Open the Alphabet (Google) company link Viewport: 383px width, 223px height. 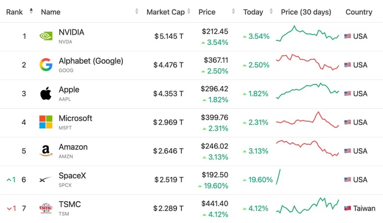(x=91, y=61)
